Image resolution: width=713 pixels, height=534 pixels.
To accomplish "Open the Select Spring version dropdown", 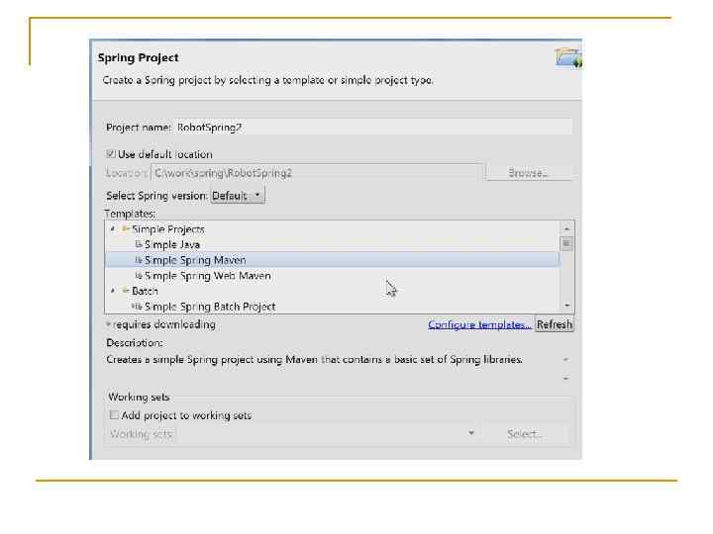I will [238, 196].
